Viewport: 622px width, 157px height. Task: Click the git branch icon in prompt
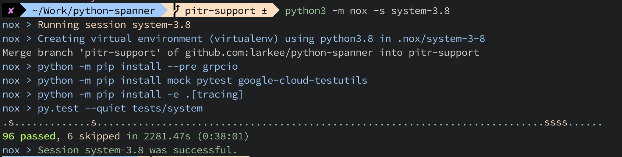coord(176,10)
